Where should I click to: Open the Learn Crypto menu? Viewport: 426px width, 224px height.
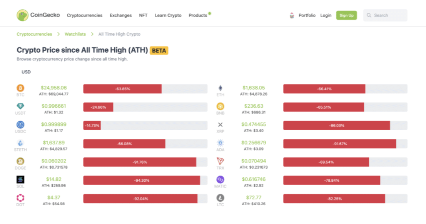click(168, 15)
